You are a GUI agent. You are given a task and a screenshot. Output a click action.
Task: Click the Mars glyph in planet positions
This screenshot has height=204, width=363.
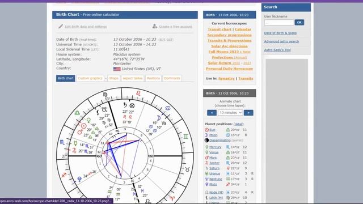pos(206,158)
